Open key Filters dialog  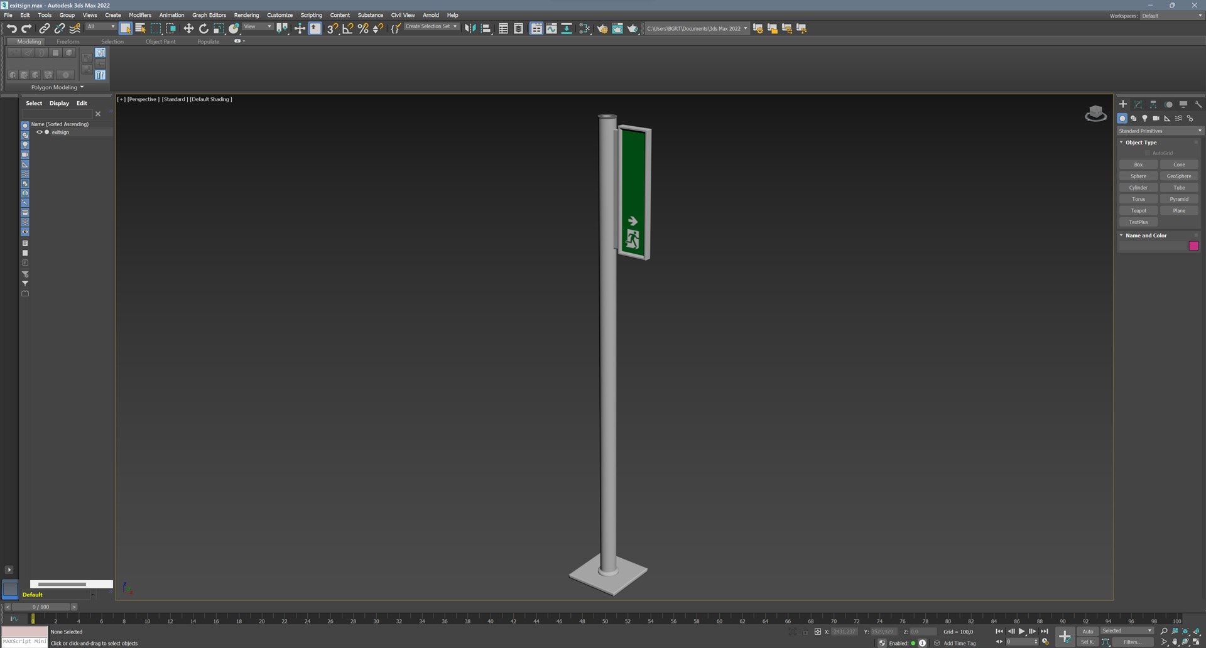coord(1133,642)
